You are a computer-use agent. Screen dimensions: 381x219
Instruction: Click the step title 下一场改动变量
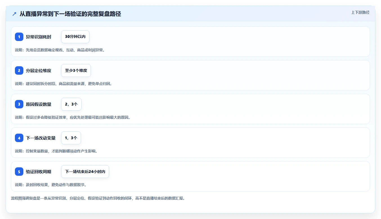click(41, 138)
